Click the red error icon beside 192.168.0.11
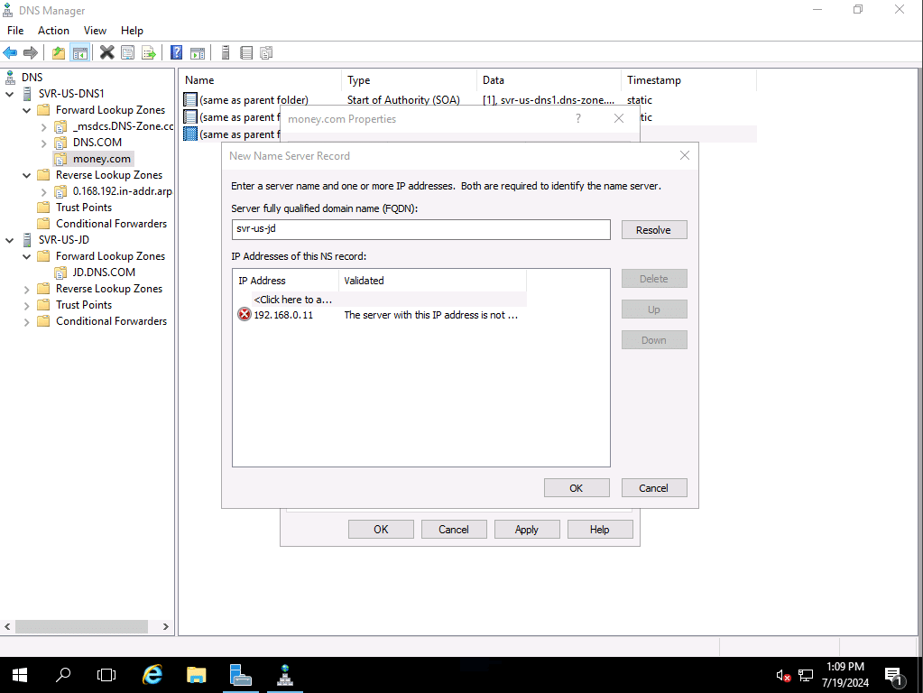The image size is (923, 693). (245, 315)
